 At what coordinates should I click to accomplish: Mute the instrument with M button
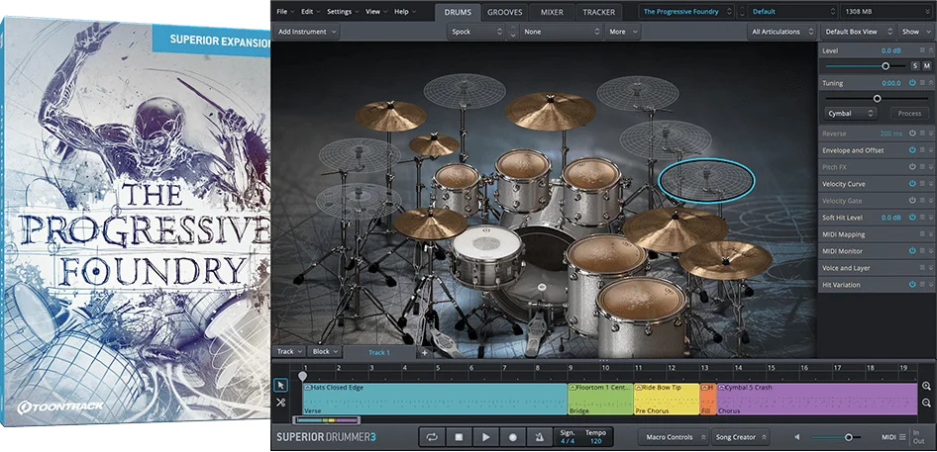[x=927, y=65]
